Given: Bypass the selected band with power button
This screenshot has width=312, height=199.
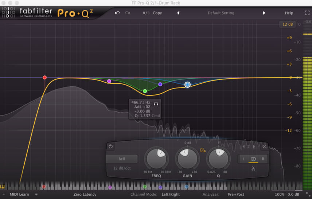Looking at the screenshot, I should coord(111,147).
